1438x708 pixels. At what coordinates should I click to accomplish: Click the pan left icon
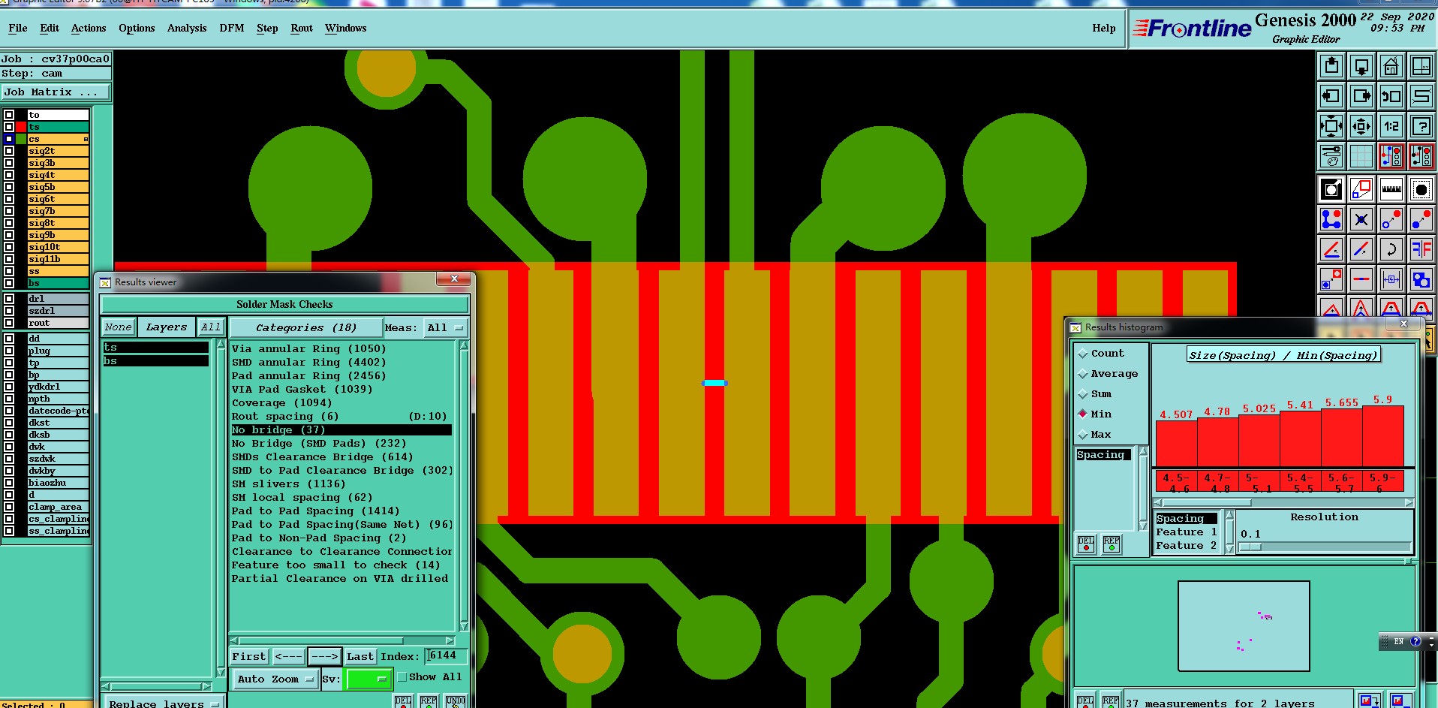1331,96
